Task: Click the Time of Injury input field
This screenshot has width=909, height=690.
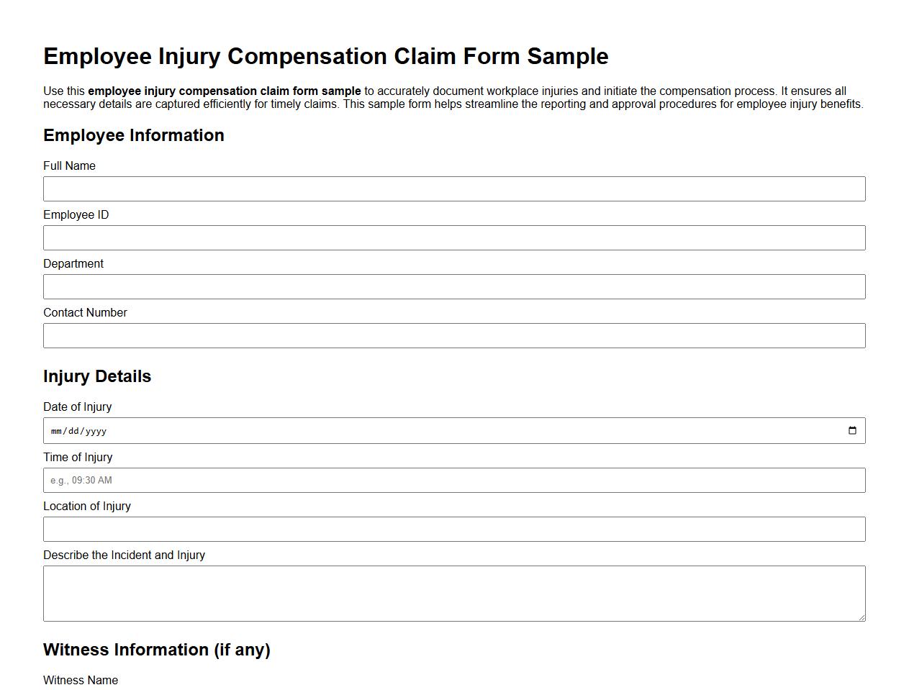Action: click(454, 480)
